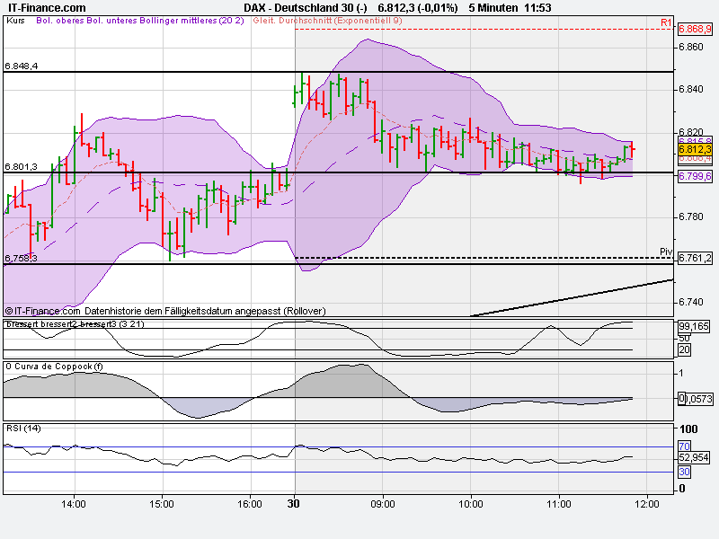
Task: Click the 5 Minuten timeframe in header
Action: point(493,8)
